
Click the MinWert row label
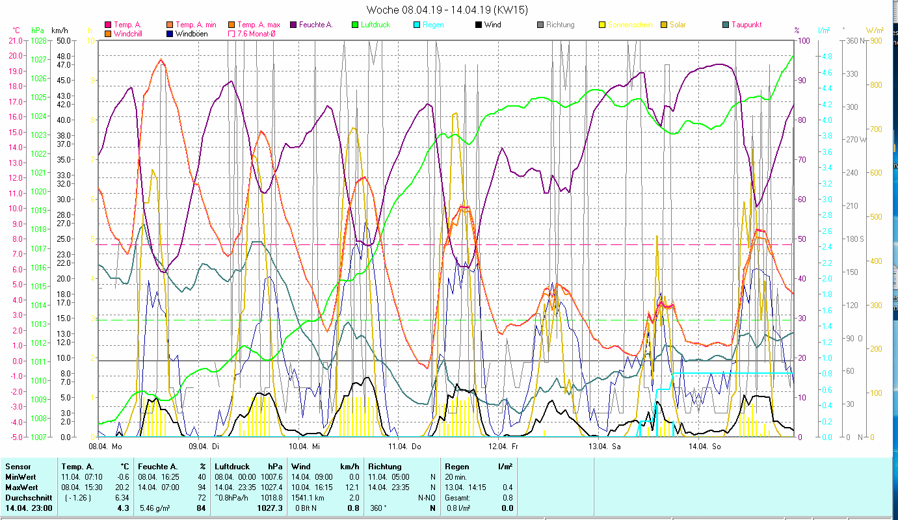[21, 477]
